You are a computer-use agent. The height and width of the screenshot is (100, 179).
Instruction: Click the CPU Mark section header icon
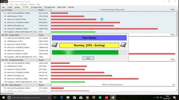(x=3, y=10)
